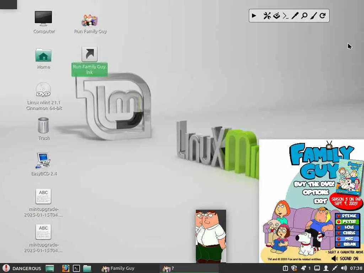Image resolution: width=364 pixels, height=273 pixels.
Task: Launch the terminal from the taskbar
Action: (x=76, y=268)
